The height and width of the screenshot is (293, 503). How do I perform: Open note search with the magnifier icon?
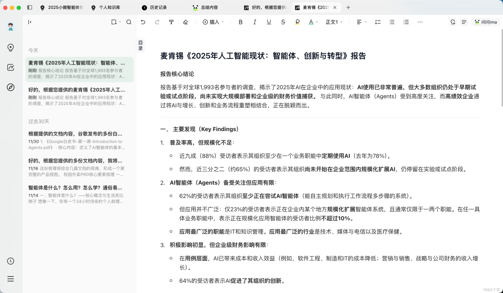point(129,22)
